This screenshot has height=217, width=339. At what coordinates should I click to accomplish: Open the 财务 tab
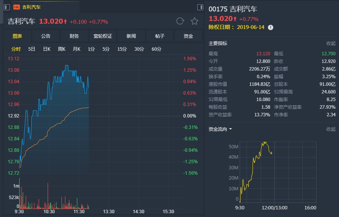tap(74, 36)
